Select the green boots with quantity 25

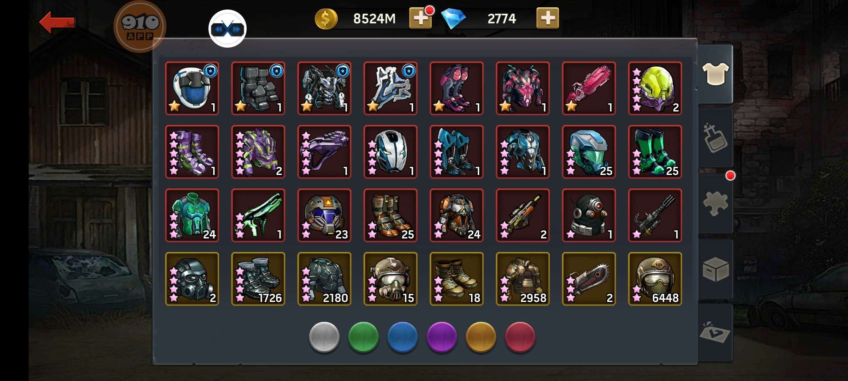point(655,152)
